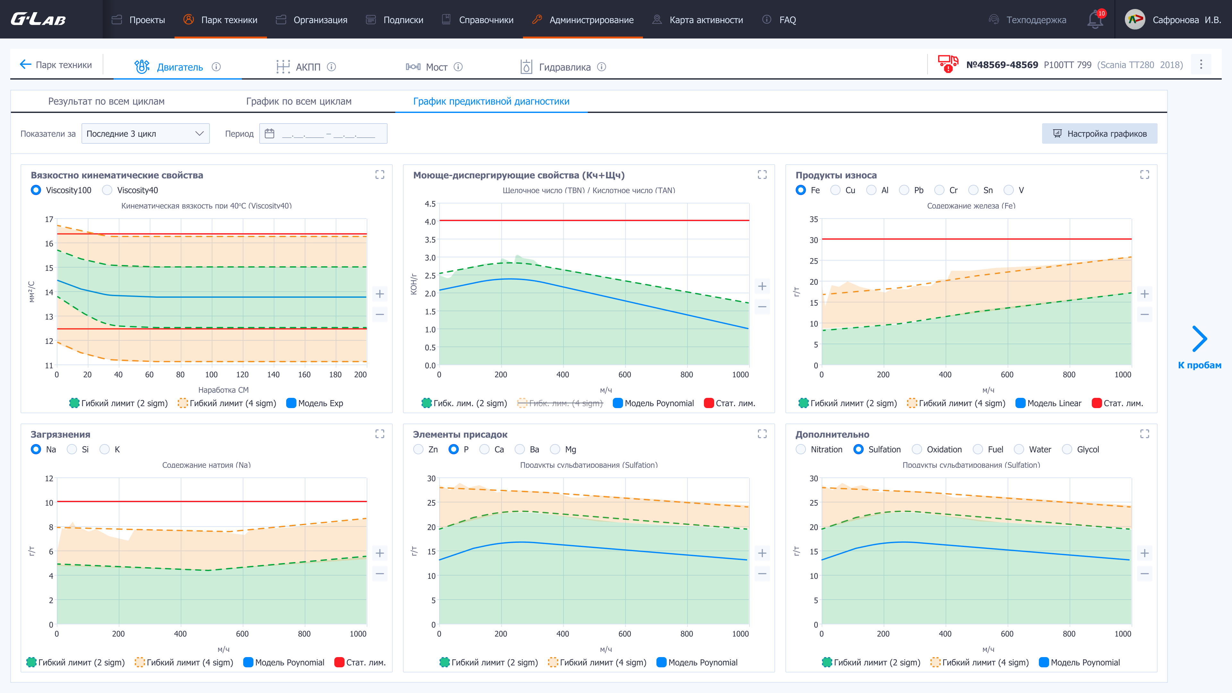The height and width of the screenshot is (693, 1232).
Task: Toggle Гибк. лим. (4 sigm) legend swatch
Action: point(522,403)
